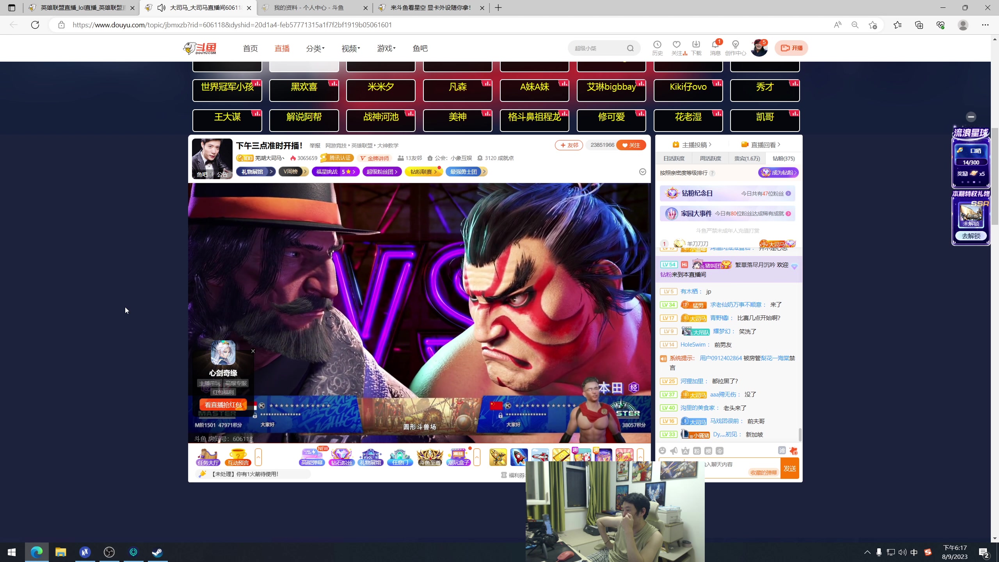Open the 创作中心 creator center icon
999x562 pixels.
point(736,48)
